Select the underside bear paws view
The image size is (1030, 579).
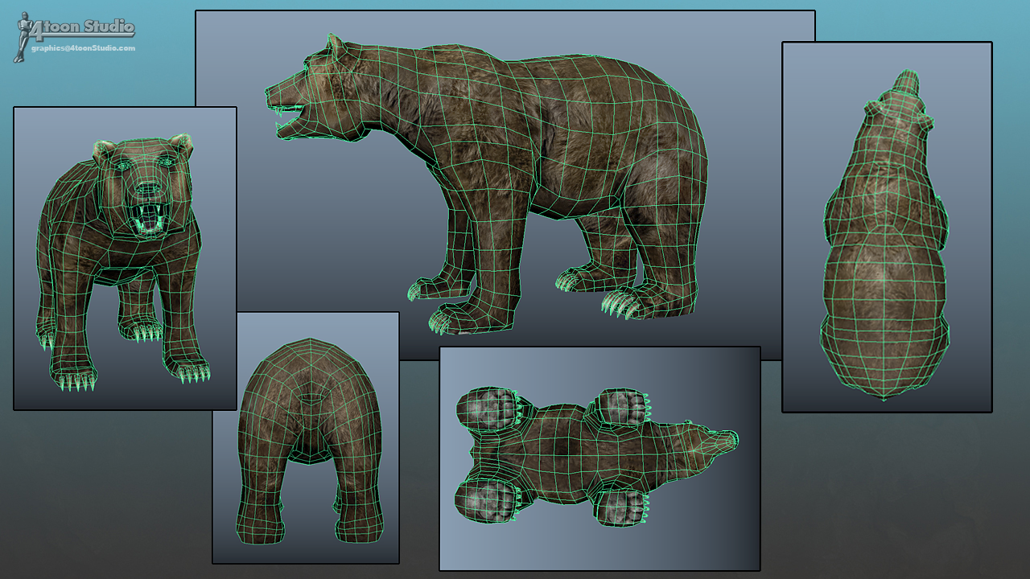click(599, 458)
